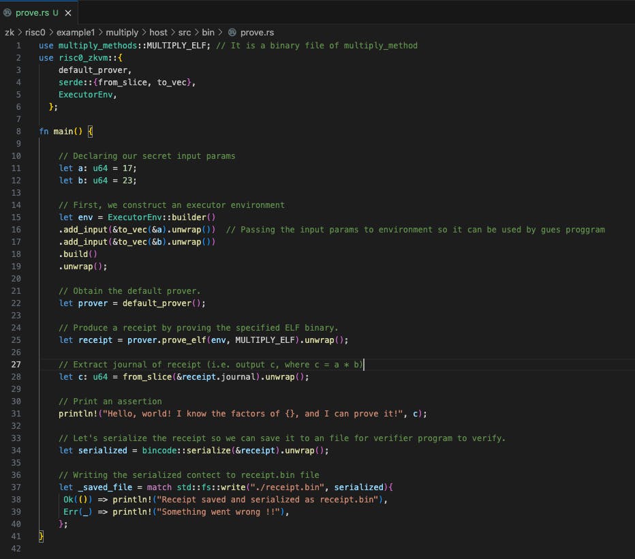Image resolution: width=635 pixels, height=559 pixels.
Task: Expand breadcrumb chevron after bin
Action: tap(220, 33)
